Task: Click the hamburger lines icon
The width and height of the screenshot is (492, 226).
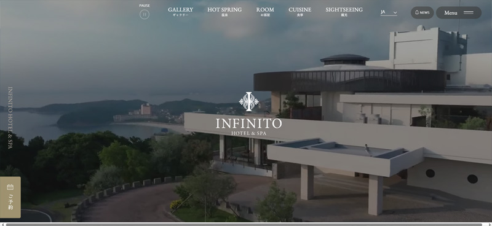Action: click(469, 12)
